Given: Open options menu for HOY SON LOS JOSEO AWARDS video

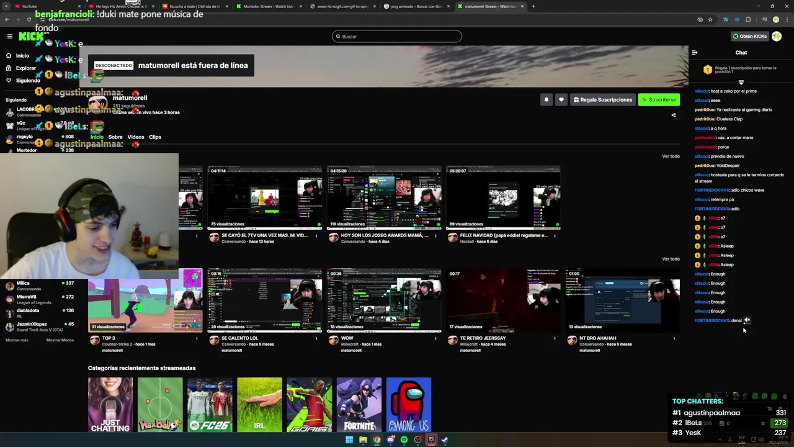Looking at the screenshot, I should click(x=435, y=236).
